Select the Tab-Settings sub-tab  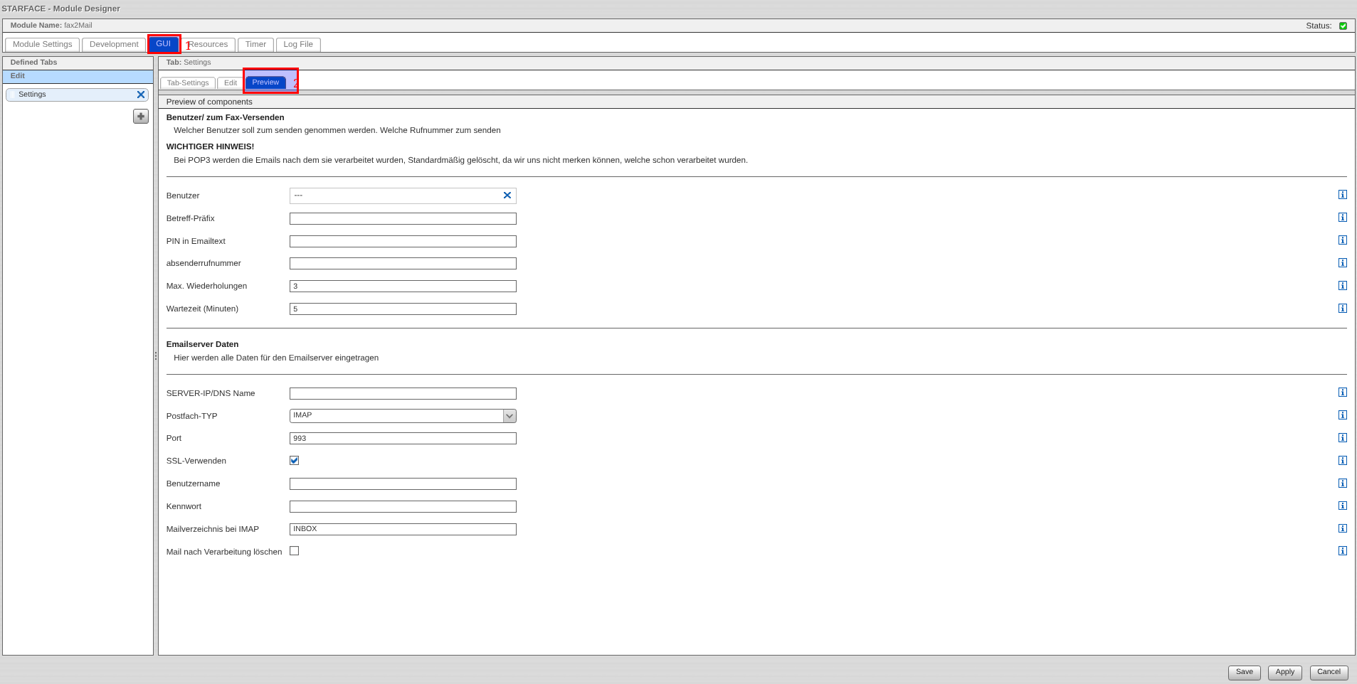(x=188, y=83)
